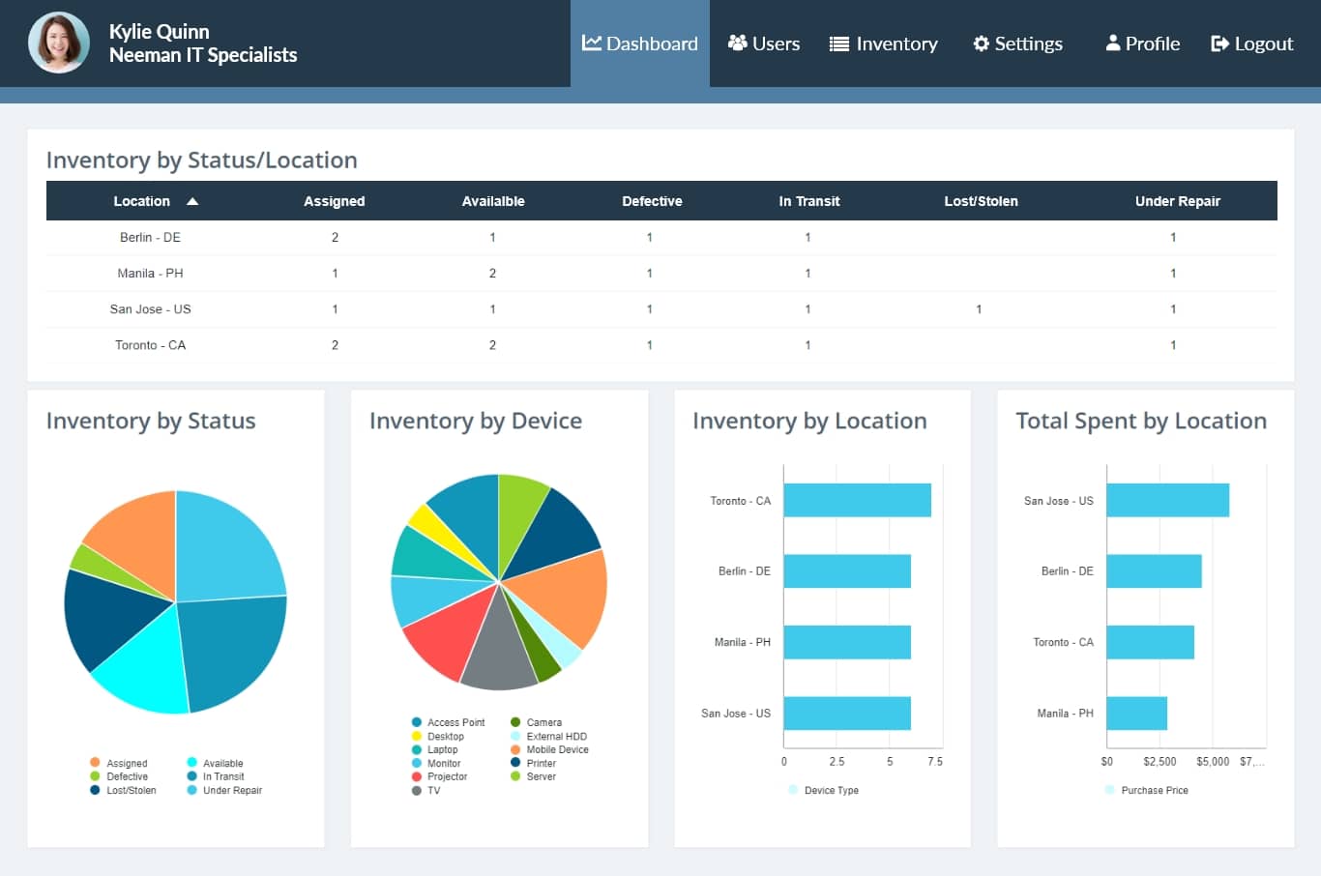This screenshot has height=876, width=1321.
Task: Click the Settings gear icon
Action: (x=981, y=44)
